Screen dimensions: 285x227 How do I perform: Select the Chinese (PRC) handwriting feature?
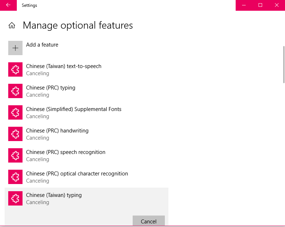click(x=57, y=131)
